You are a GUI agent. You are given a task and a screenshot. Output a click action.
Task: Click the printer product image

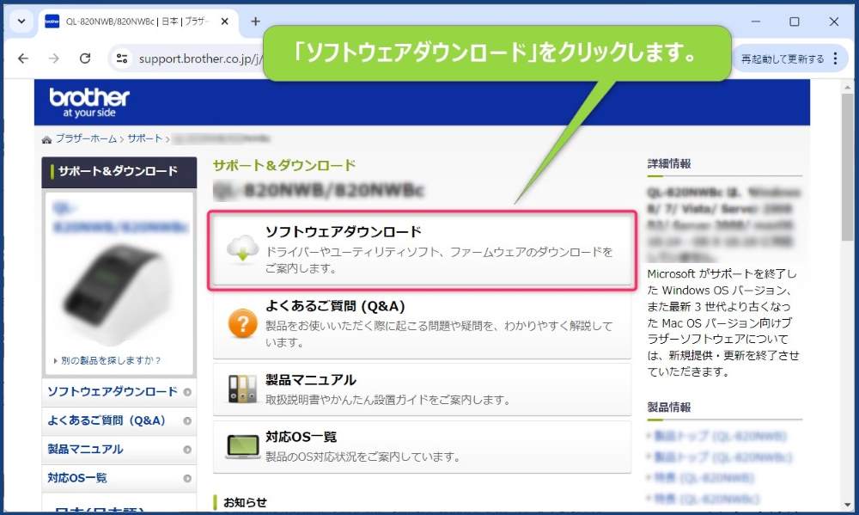[x=119, y=295]
